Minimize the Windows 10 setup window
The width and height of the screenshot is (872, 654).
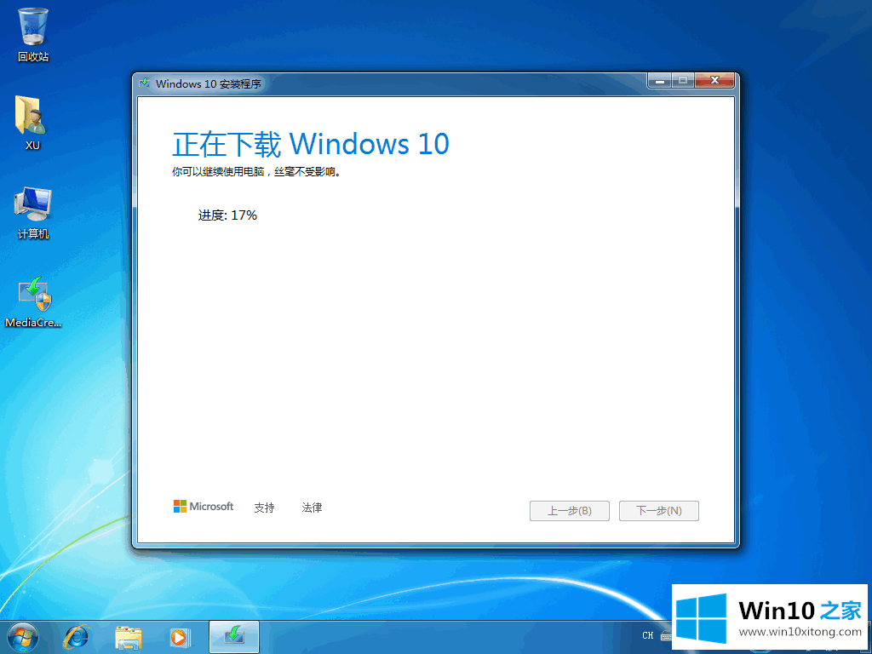point(660,81)
